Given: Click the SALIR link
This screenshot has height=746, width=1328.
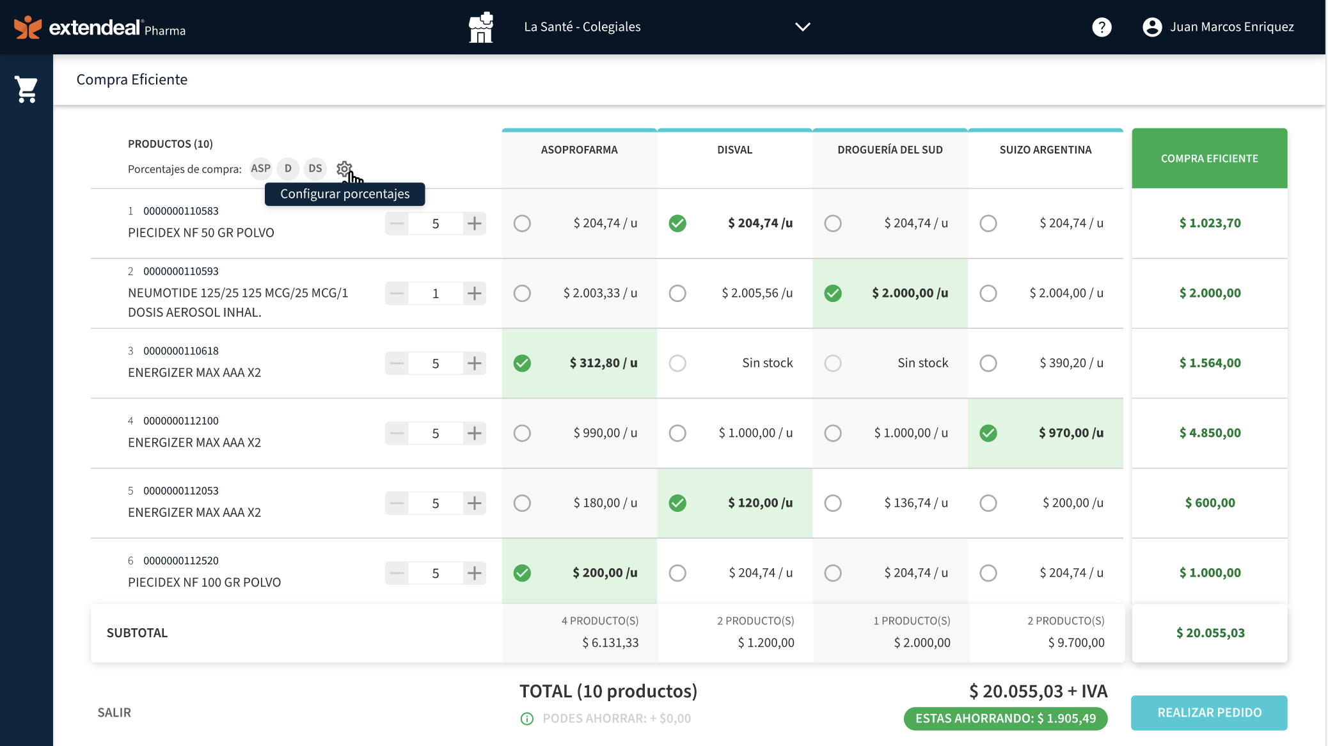Looking at the screenshot, I should (114, 713).
